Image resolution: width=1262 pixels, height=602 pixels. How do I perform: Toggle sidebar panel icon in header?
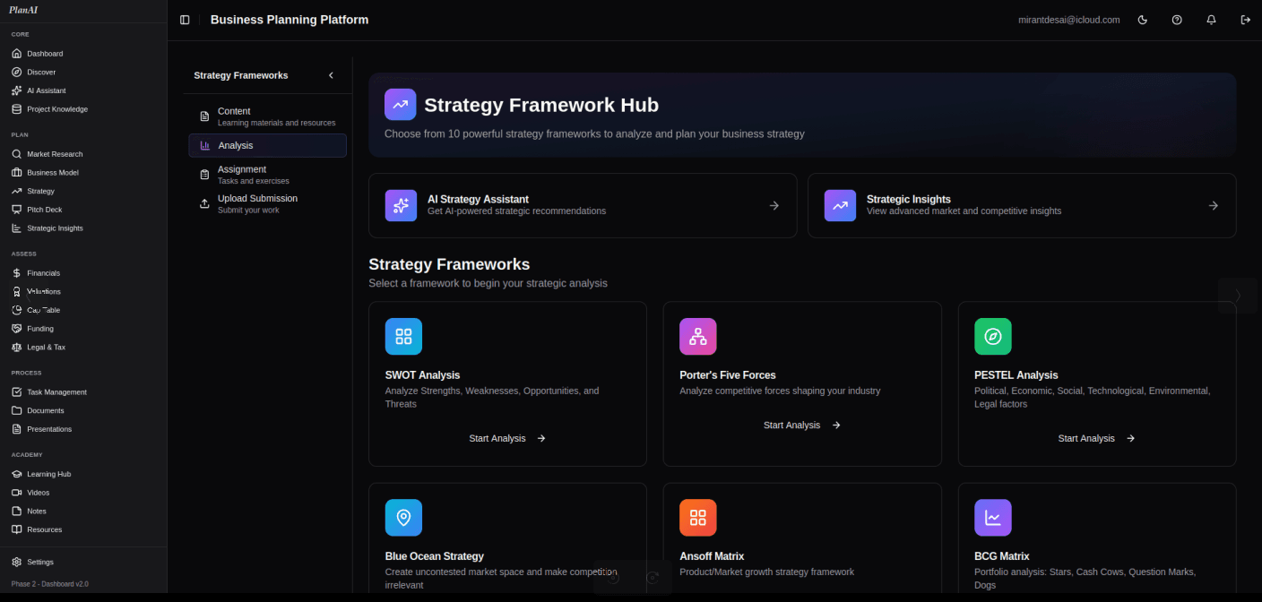(x=185, y=20)
